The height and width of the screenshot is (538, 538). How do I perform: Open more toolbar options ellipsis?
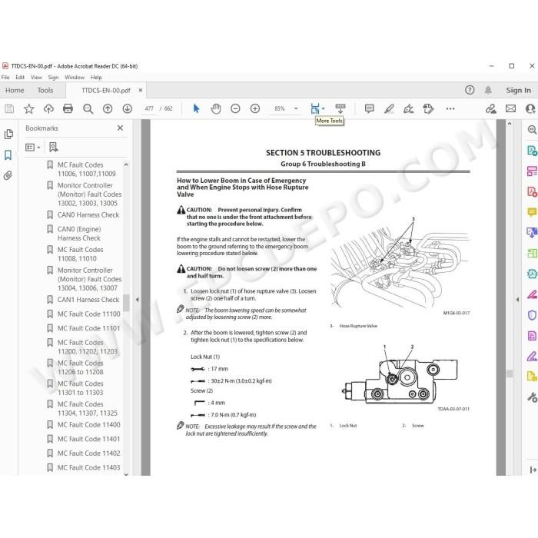[x=450, y=109]
